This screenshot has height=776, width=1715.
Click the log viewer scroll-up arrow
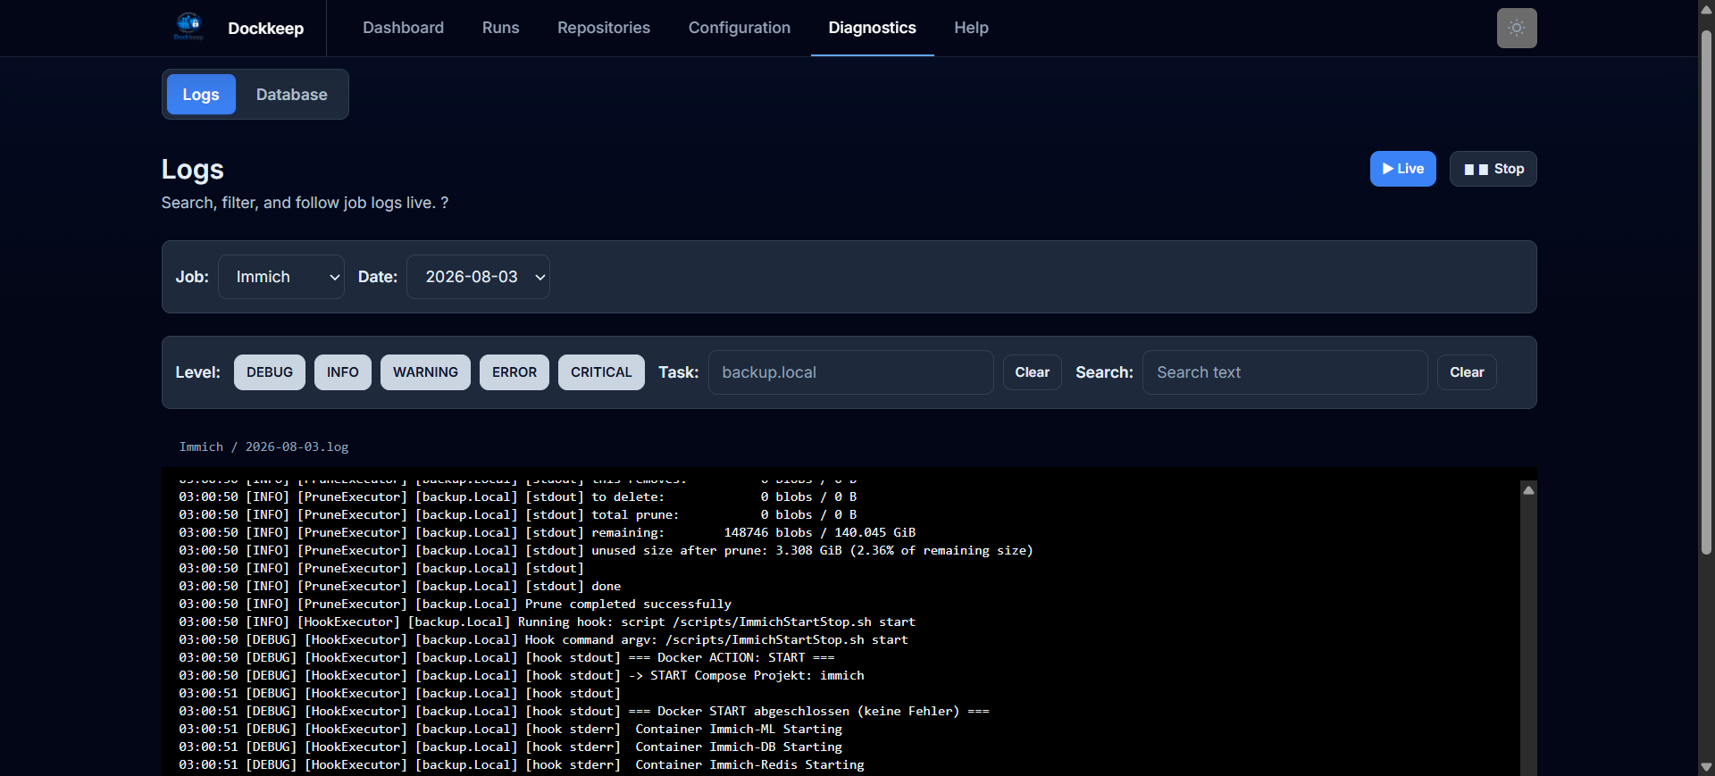click(x=1528, y=490)
